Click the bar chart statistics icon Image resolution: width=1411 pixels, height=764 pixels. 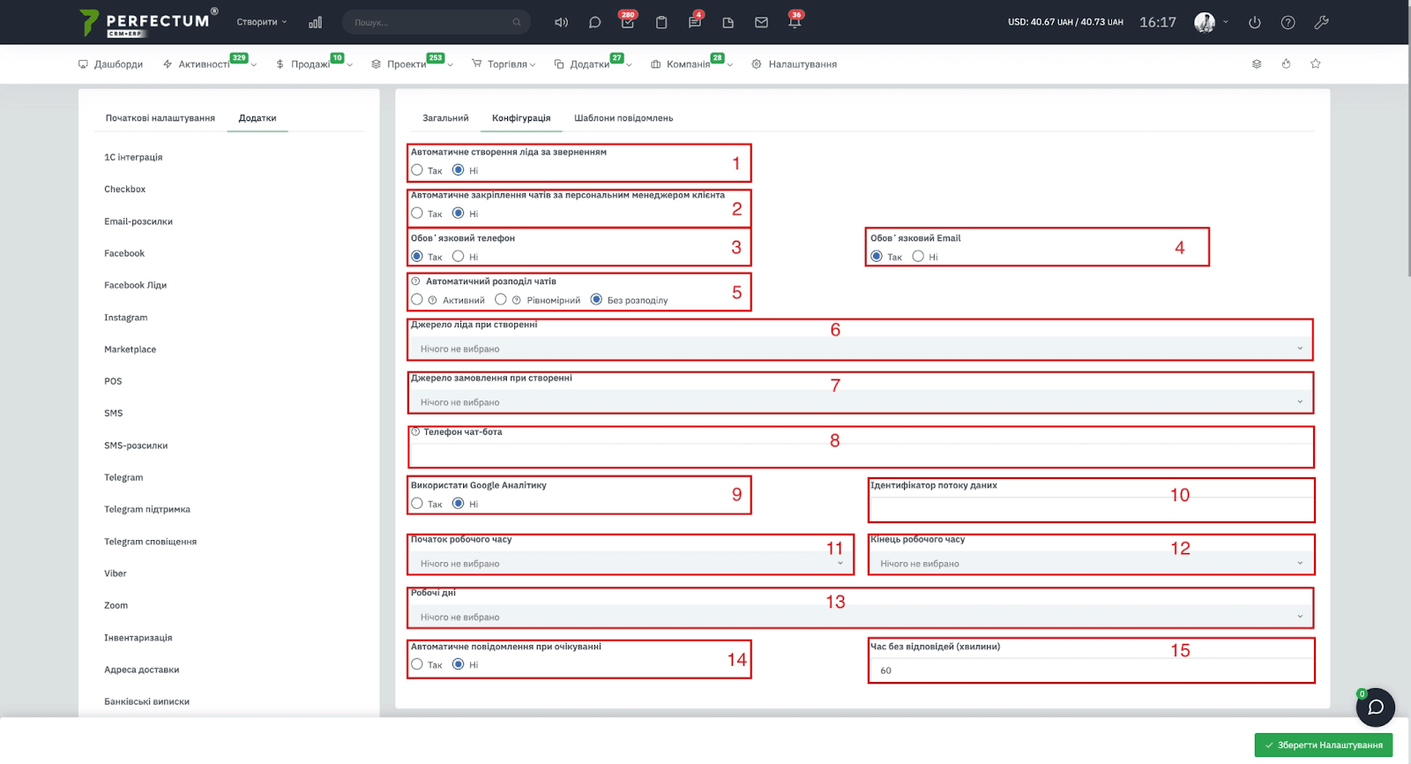coord(315,22)
